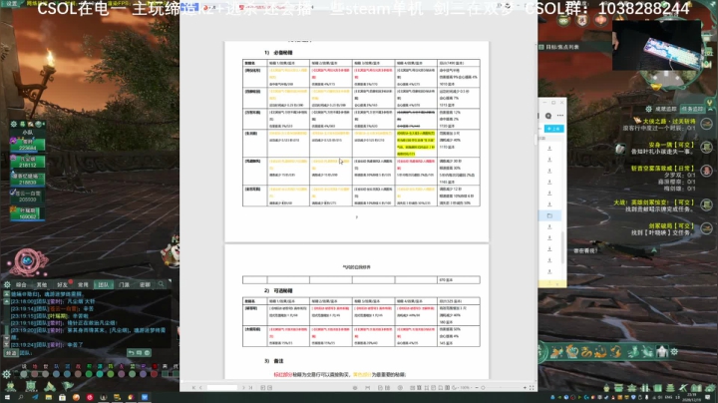
Task: Expand the 目标/焦点列表 panel
Action: [559, 47]
